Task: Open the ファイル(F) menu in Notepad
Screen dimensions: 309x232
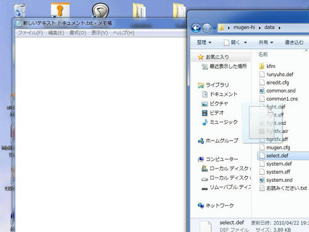Action: 30,33
